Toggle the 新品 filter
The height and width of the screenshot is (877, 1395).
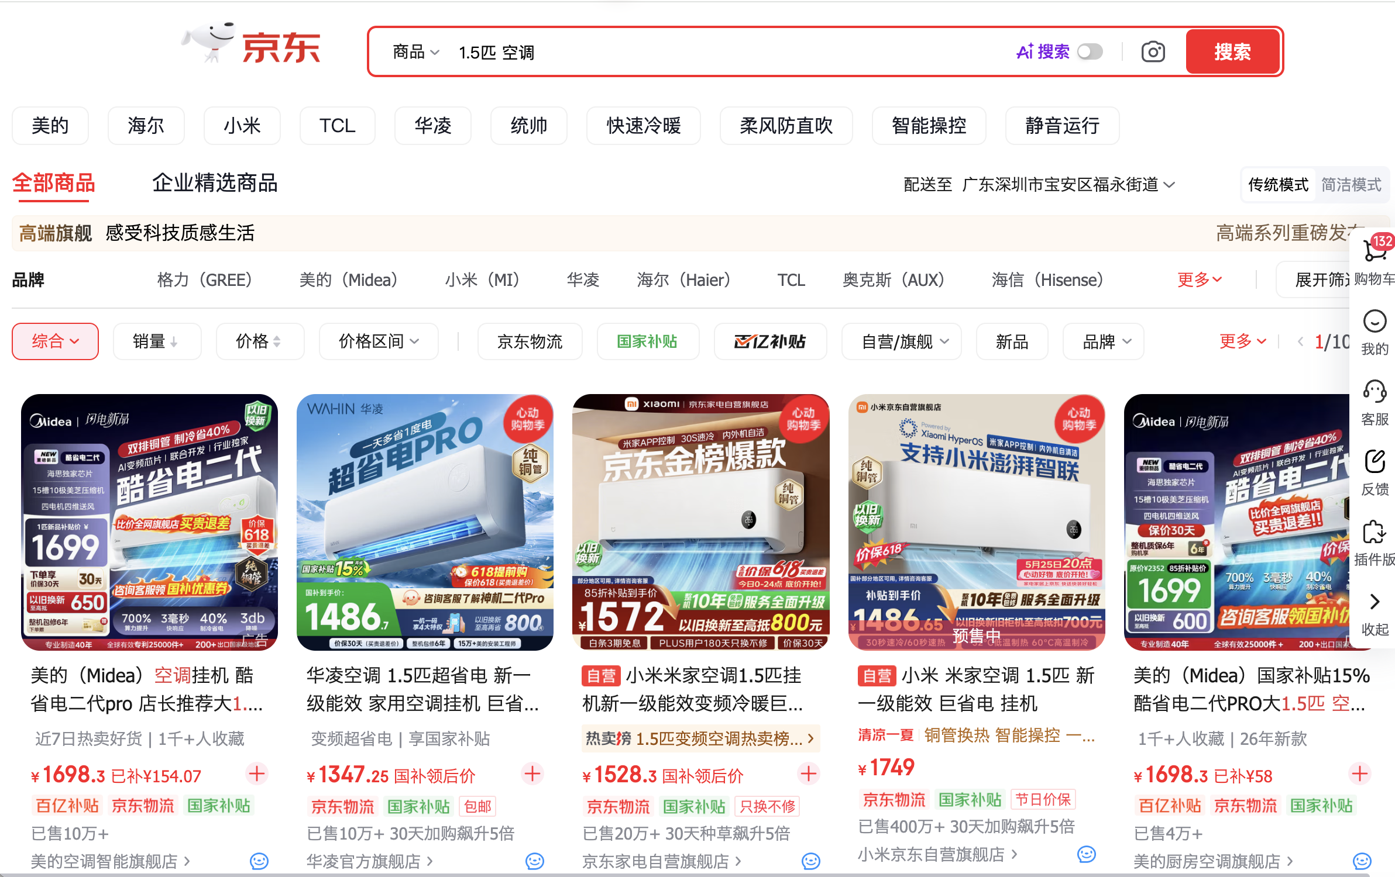pos(1012,341)
